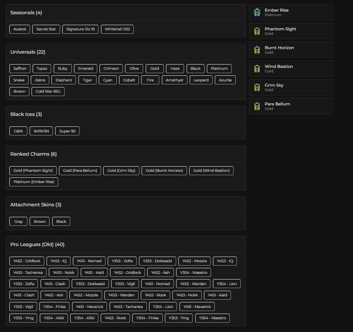Click the Wind Bastion charm icon
Screen dimensions: 353x332
[x=257, y=68]
